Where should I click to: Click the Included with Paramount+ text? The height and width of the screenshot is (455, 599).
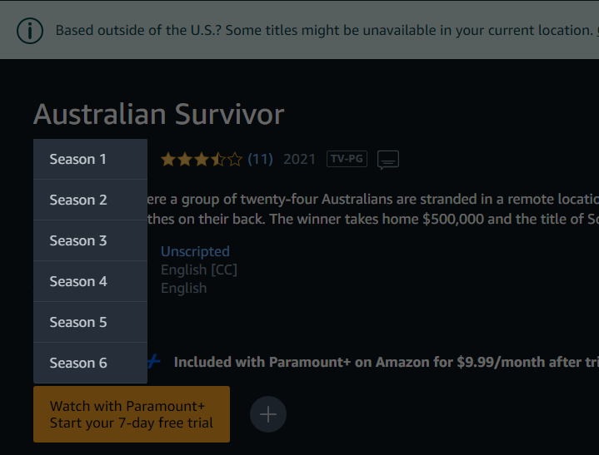387,362
